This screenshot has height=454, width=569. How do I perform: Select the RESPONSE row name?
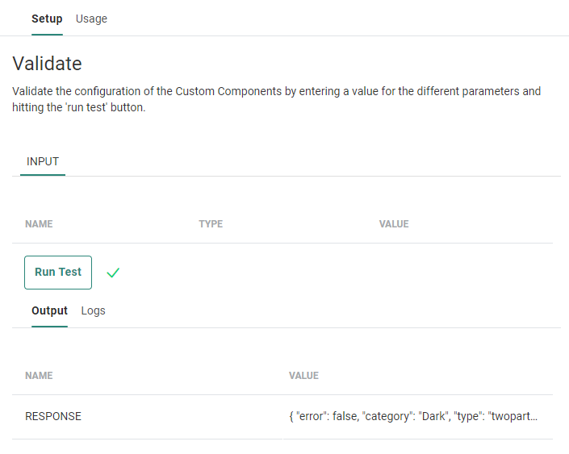click(x=53, y=417)
